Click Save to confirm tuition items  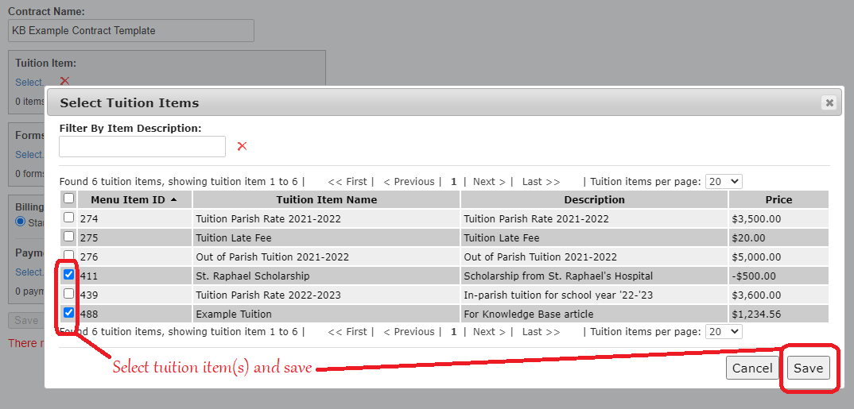(808, 368)
